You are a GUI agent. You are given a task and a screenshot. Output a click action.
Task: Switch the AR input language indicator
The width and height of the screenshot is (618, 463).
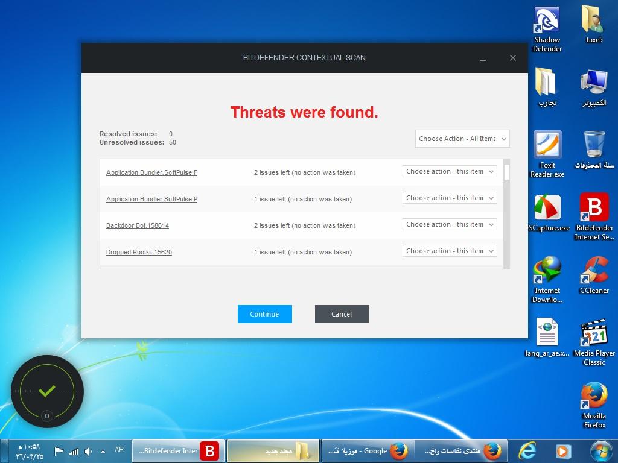coord(119,450)
